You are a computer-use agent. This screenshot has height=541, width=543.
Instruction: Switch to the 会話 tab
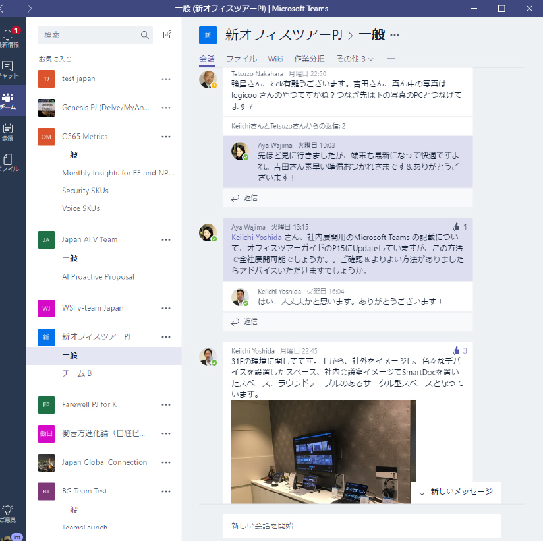tap(207, 59)
